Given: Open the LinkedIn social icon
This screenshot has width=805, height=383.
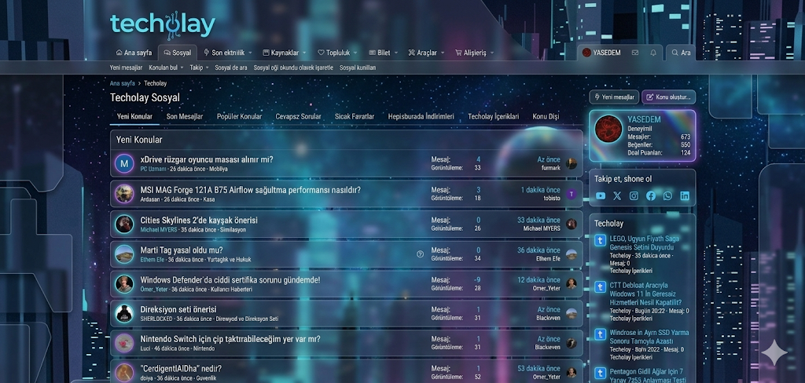Looking at the screenshot, I should 685,196.
